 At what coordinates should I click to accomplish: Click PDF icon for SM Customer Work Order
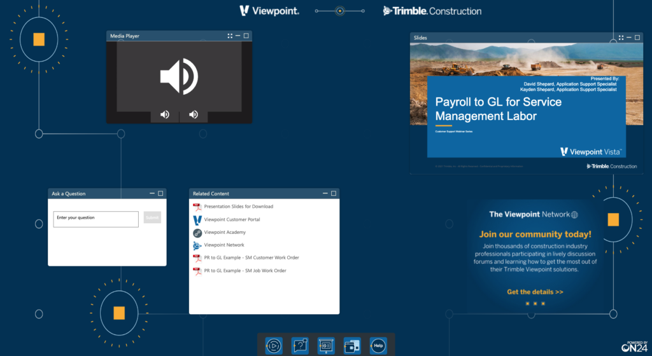point(197,258)
